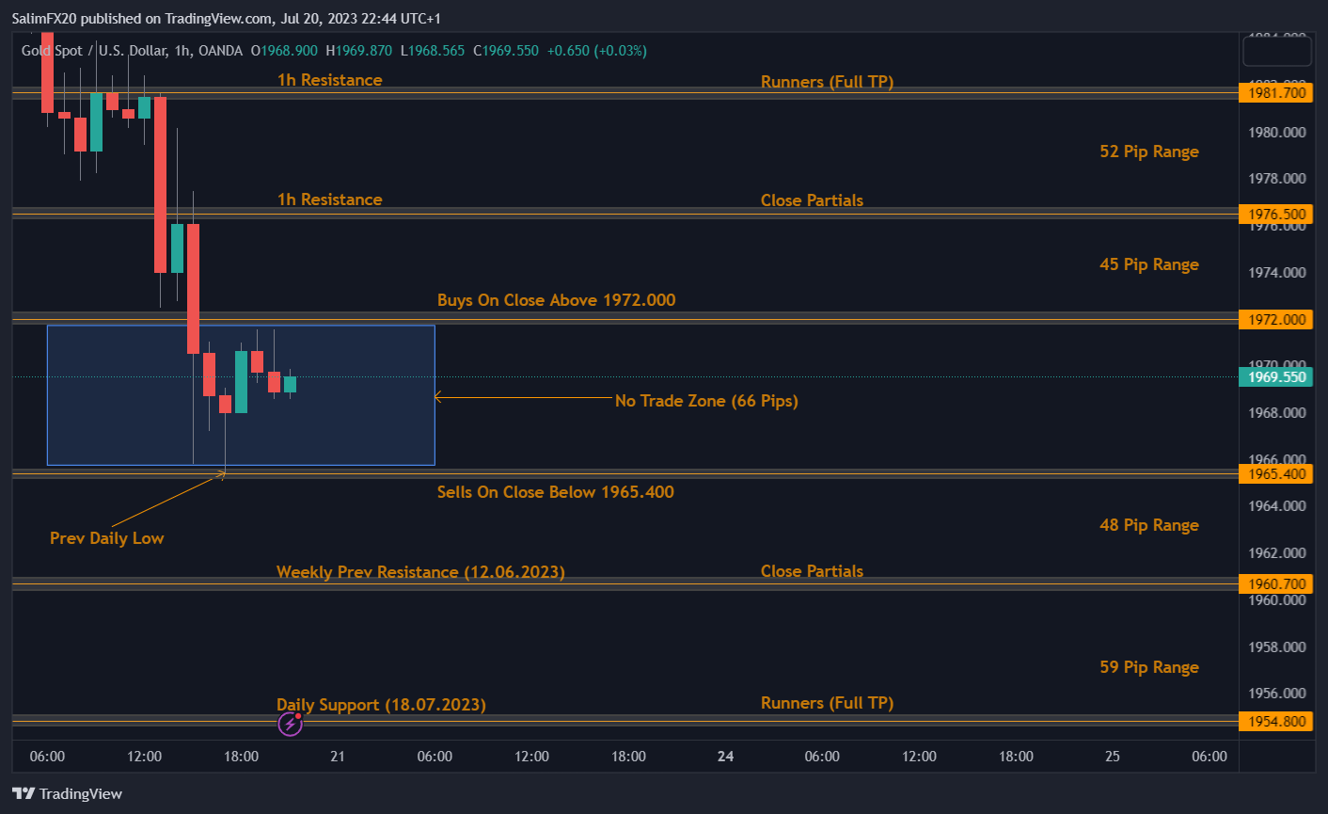This screenshot has height=814, width=1328.
Task: Click the No Trade Zone (66 Pips) text annotation
Action: coord(706,401)
